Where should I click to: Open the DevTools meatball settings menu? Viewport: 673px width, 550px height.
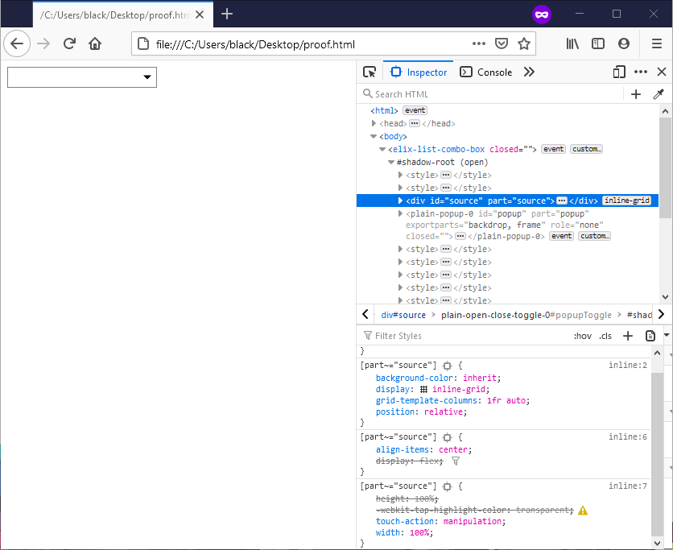(641, 72)
